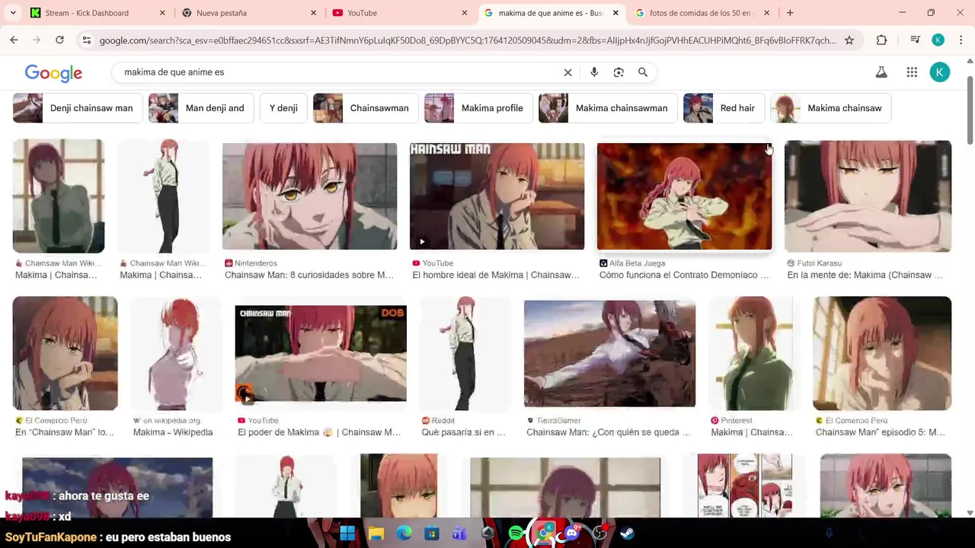Open Spotify from the taskbar
Screen dimensions: 975x548
(516, 534)
